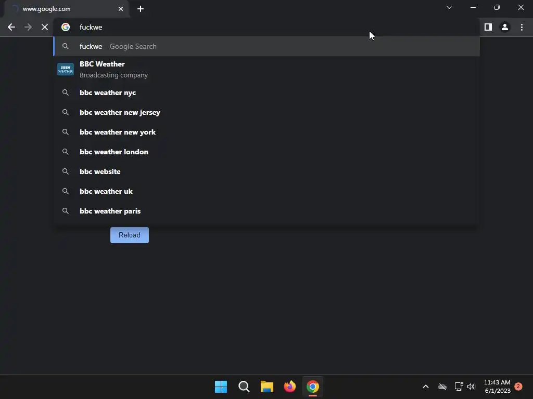Choose 'bbc weather uk' suggestion

pyautogui.click(x=267, y=191)
